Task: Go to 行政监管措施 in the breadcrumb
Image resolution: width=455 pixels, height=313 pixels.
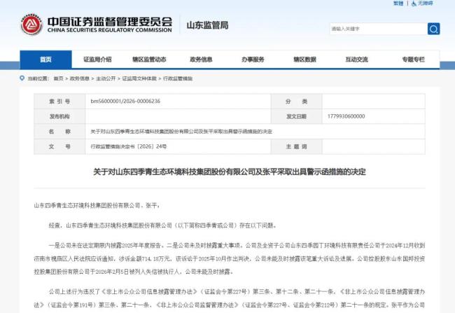Action: click(x=178, y=78)
